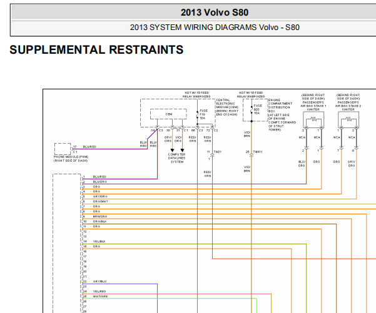Click "HOT W/ 15-FEED RELAY ENERGIZED" above fuse B20
This screenshot has height=313, width=376.
(251, 94)
